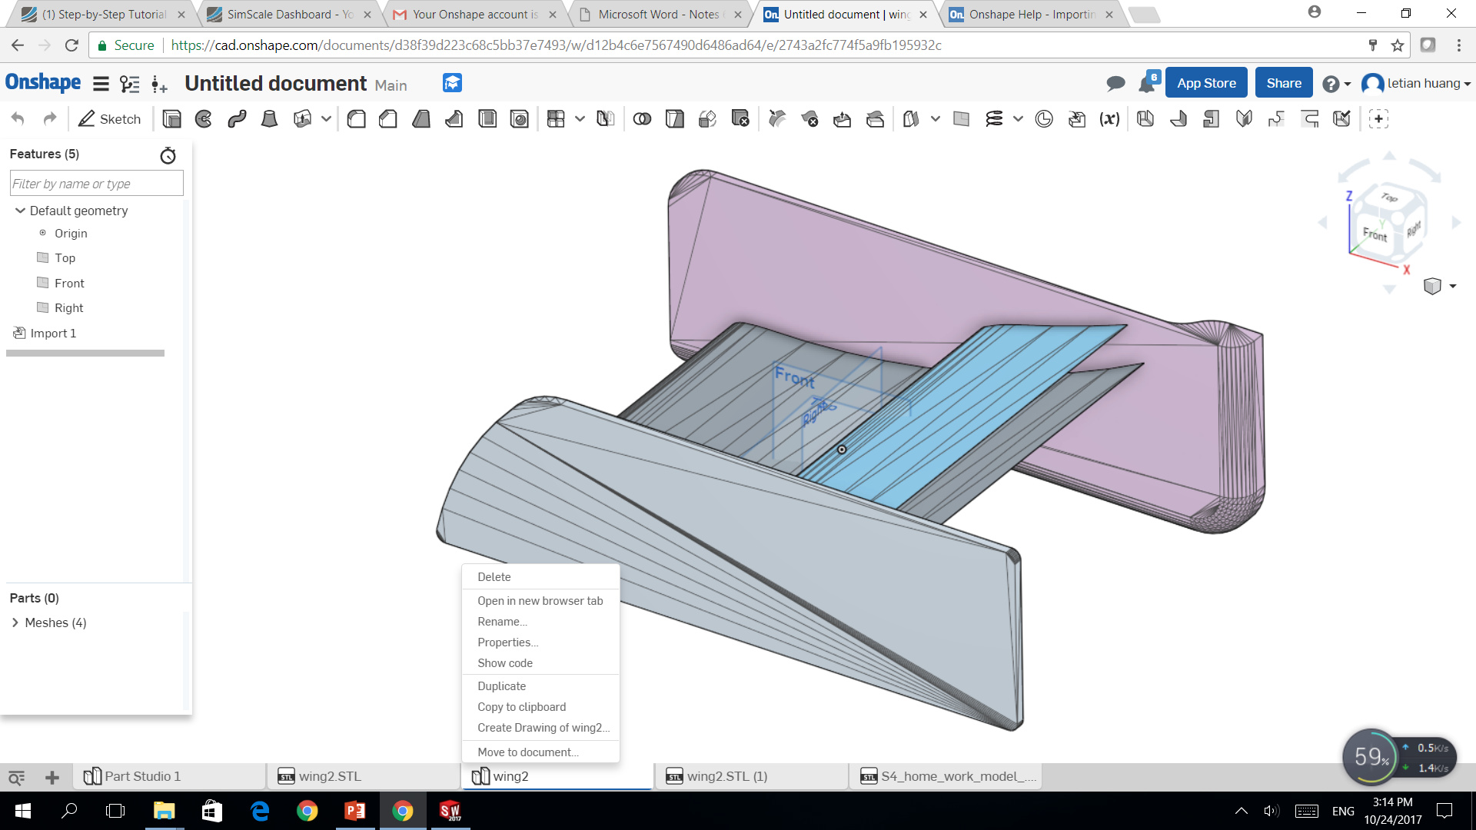Open the comments speech bubble icon

[1115, 83]
